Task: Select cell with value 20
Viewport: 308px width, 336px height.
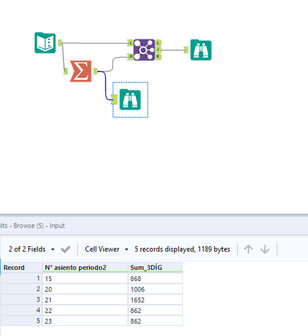Action: tap(85, 289)
